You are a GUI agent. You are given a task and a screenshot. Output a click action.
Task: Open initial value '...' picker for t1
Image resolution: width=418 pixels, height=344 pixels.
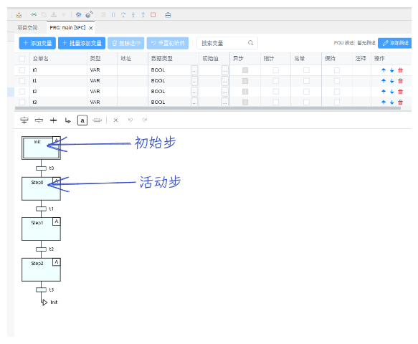click(x=225, y=81)
